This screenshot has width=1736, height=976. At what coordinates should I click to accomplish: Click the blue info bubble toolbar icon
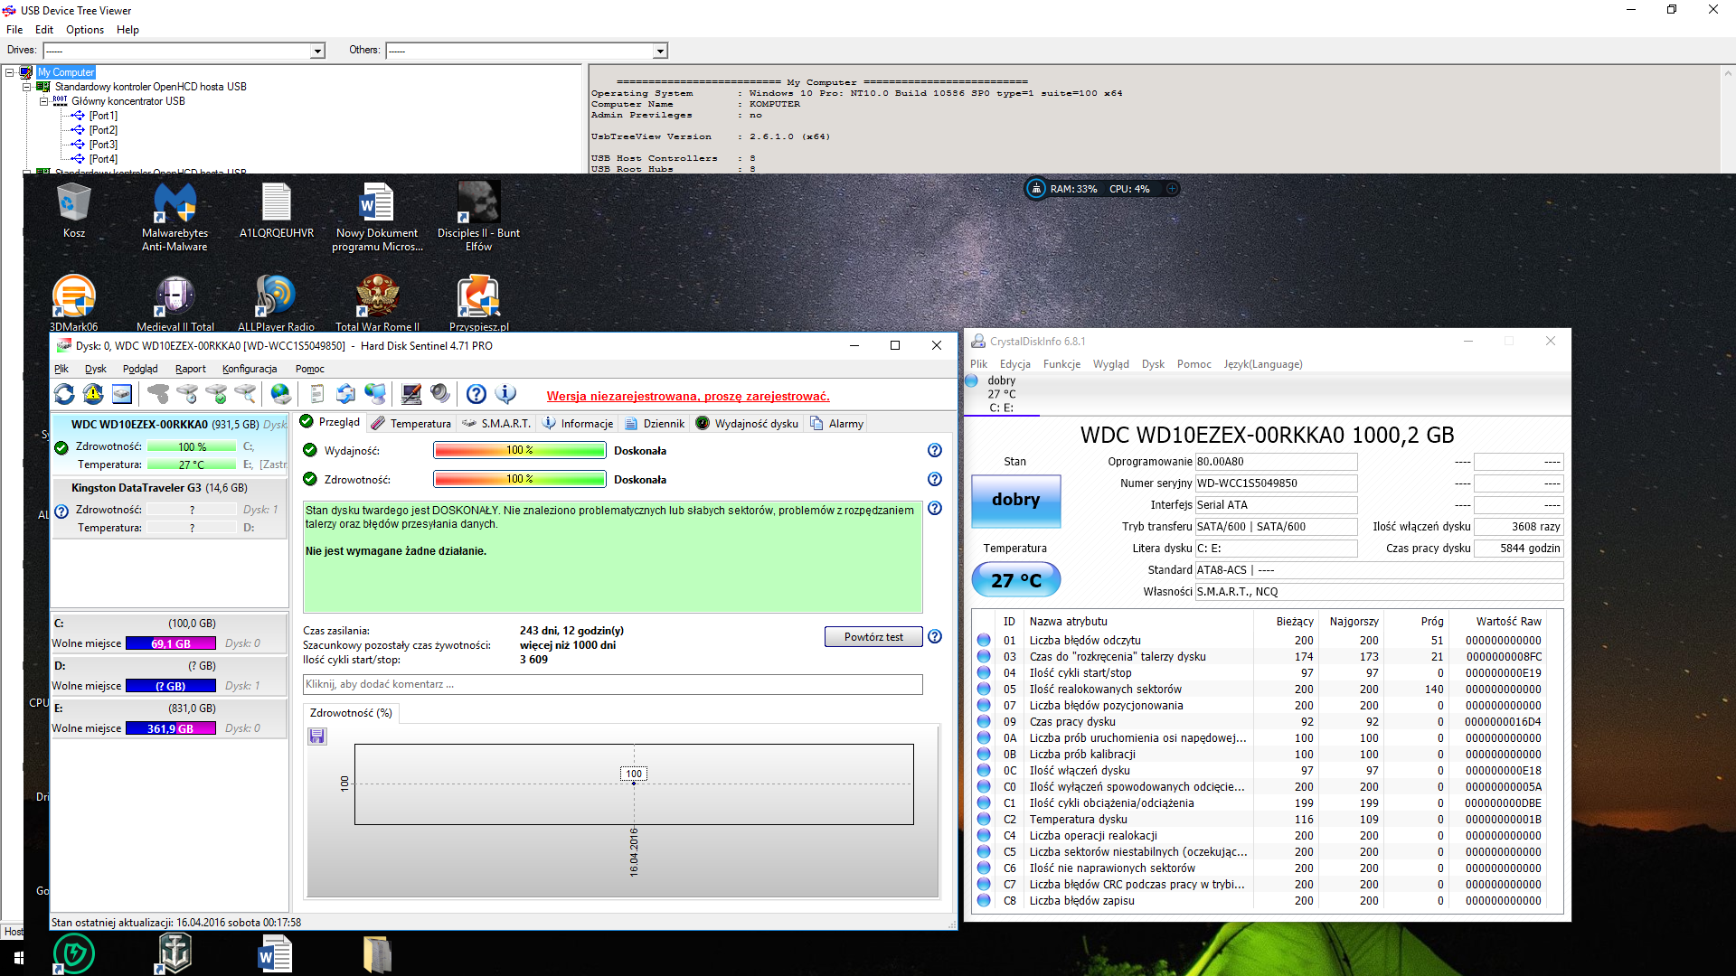tap(505, 394)
